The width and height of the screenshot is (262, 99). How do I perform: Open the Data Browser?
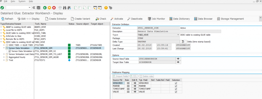203,19
